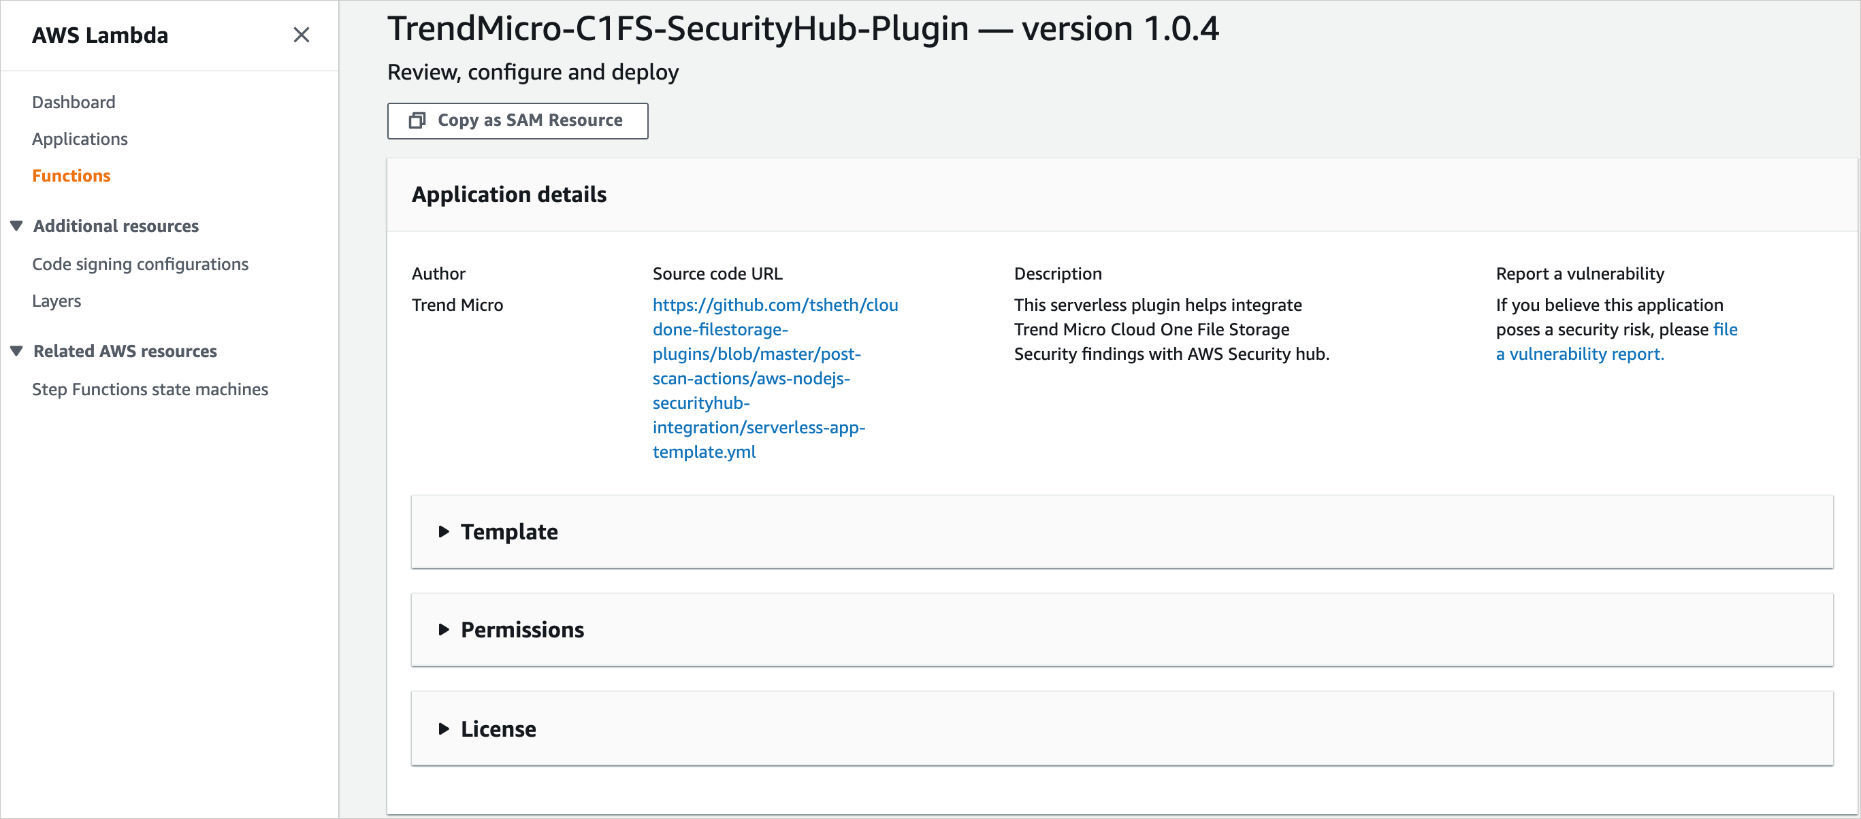Screen dimensions: 1861x819
Task: Click file a vulnerability report link
Action: point(1579,354)
